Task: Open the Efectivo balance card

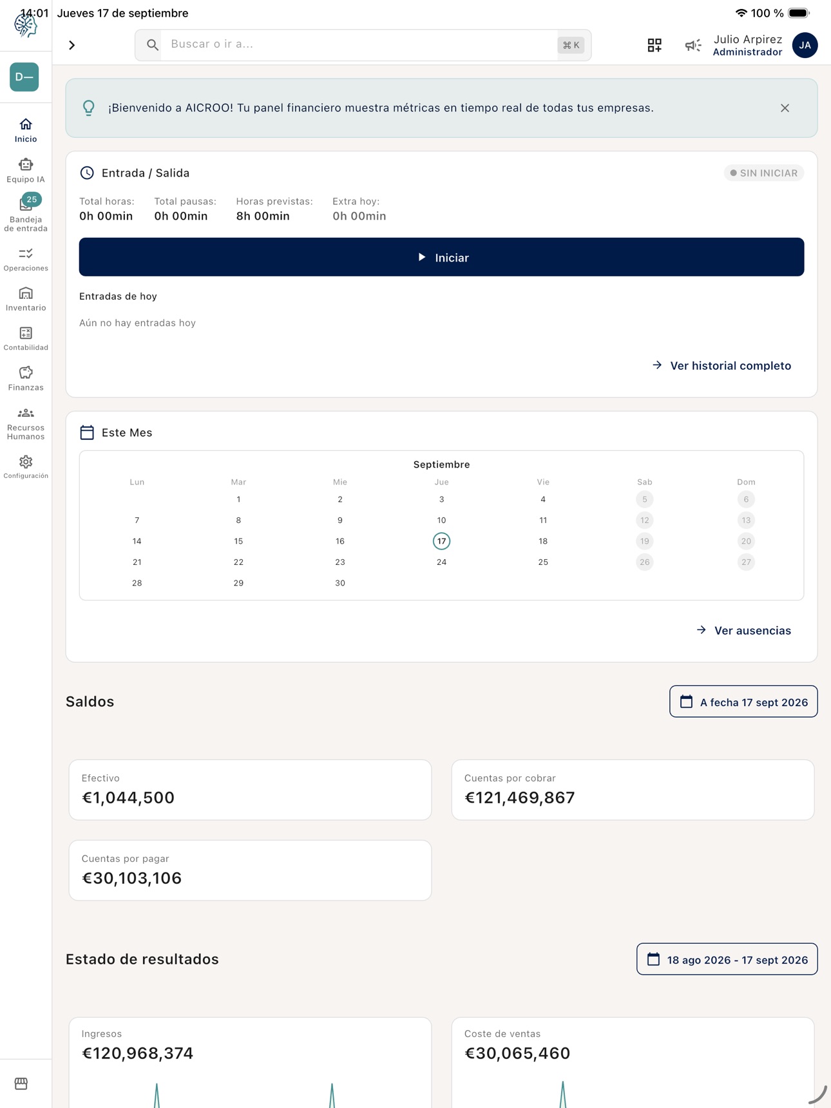Action: tap(250, 790)
